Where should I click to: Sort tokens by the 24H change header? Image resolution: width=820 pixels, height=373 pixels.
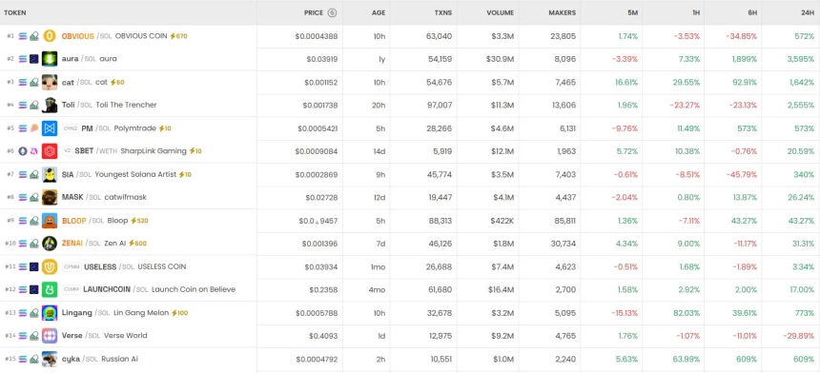click(x=808, y=12)
